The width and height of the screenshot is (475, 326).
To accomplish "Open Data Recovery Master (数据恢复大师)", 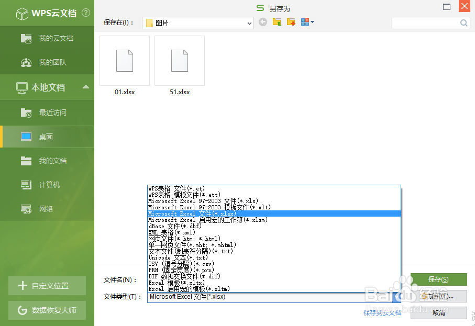I will point(47,310).
